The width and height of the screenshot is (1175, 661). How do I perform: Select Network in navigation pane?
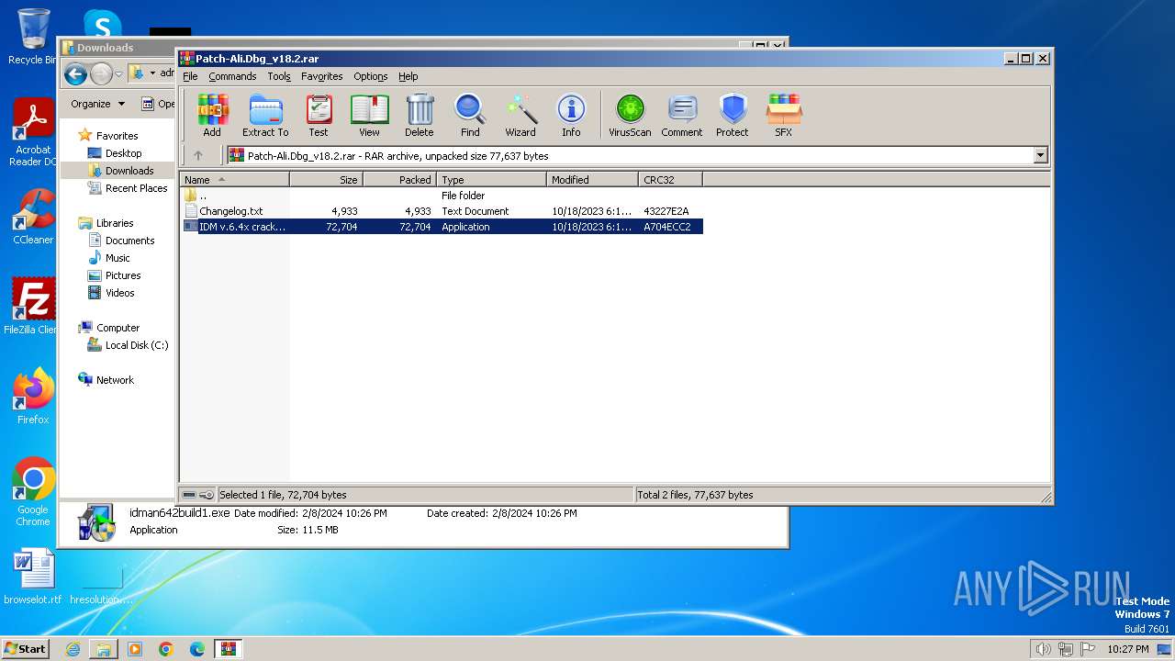(x=115, y=380)
